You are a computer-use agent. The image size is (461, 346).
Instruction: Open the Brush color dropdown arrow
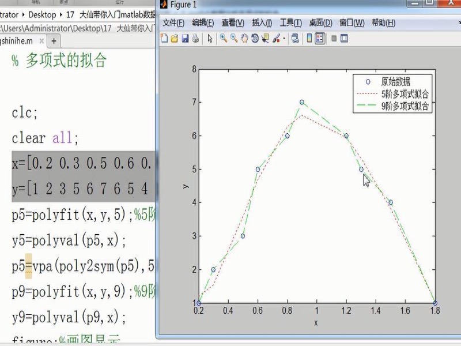(x=284, y=38)
